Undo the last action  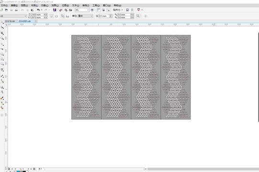(38, 10)
